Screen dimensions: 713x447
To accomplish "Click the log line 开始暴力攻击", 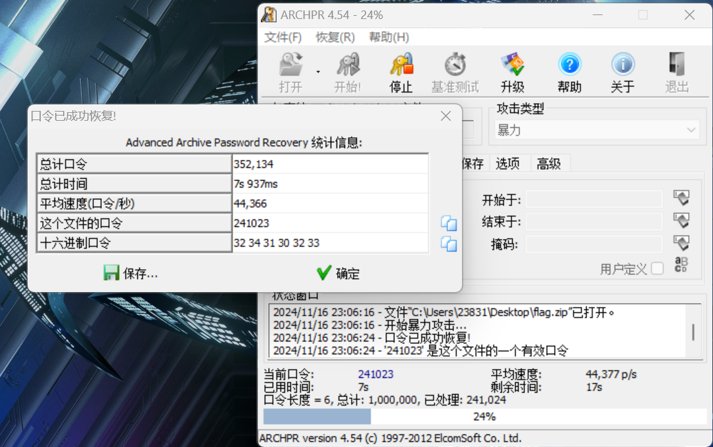I will coord(369,326).
